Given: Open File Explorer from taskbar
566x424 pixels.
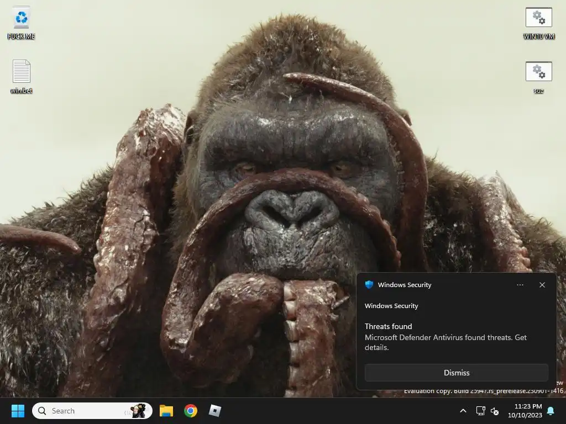Looking at the screenshot, I should pyautogui.click(x=166, y=411).
